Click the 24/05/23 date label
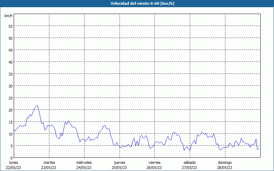274x171 pixels. pos(84,168)
